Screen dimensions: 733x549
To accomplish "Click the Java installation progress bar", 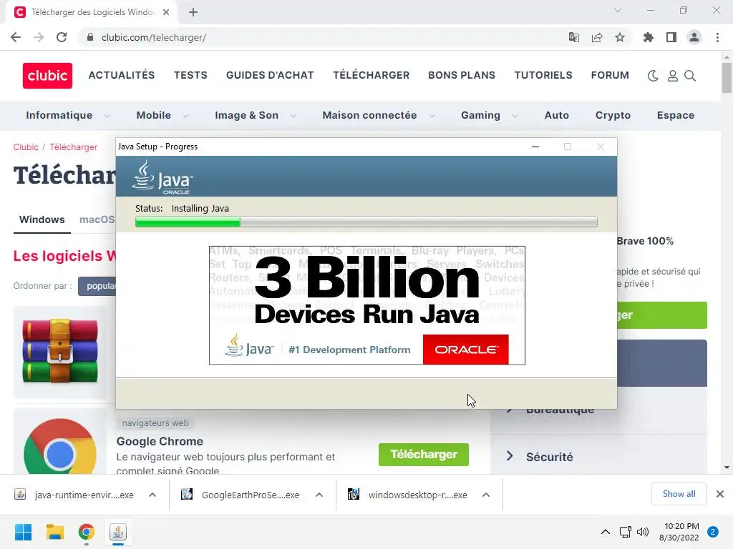I will 366,222.
